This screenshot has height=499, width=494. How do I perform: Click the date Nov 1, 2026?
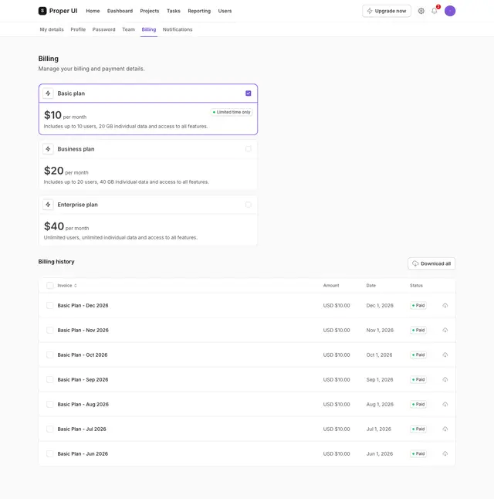click(380, 330)
